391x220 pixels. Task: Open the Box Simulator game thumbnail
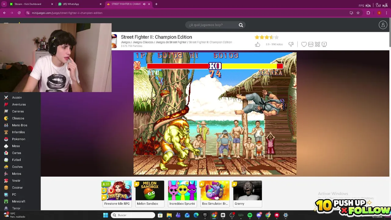[x=215, y=193]
